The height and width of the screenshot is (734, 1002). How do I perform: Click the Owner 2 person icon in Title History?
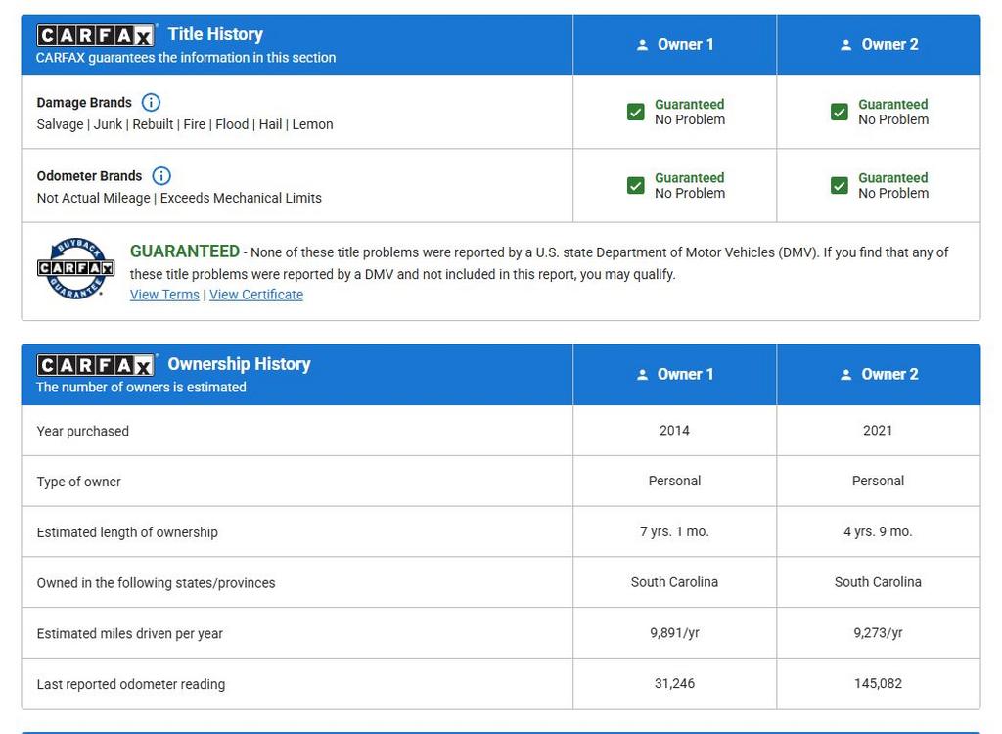pos(845,45)
